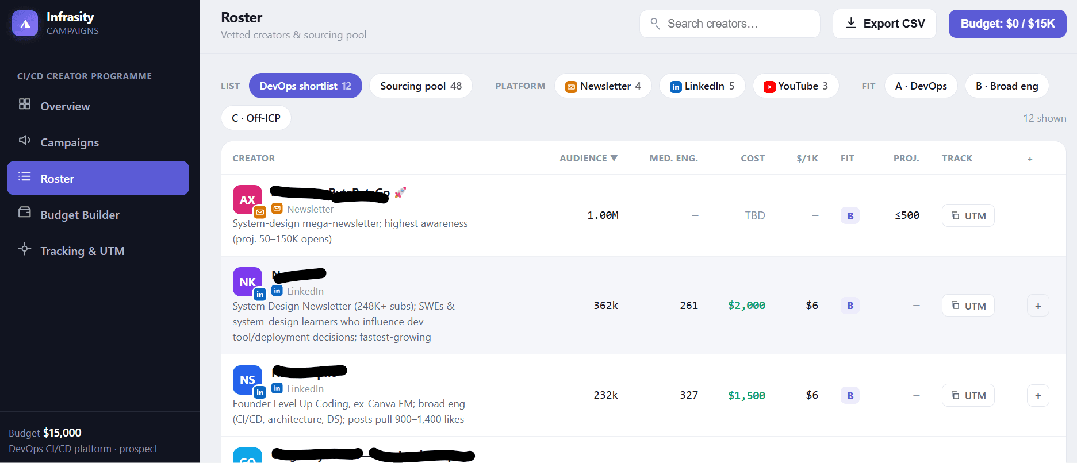Sort by Cost column header

(x=753, y=158)
